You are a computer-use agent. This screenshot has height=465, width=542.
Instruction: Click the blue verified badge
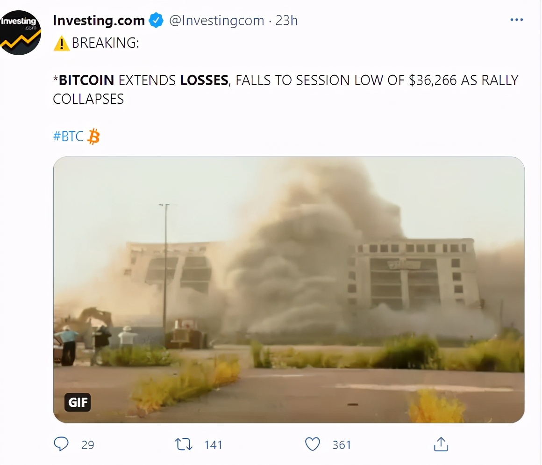point(156,21)
